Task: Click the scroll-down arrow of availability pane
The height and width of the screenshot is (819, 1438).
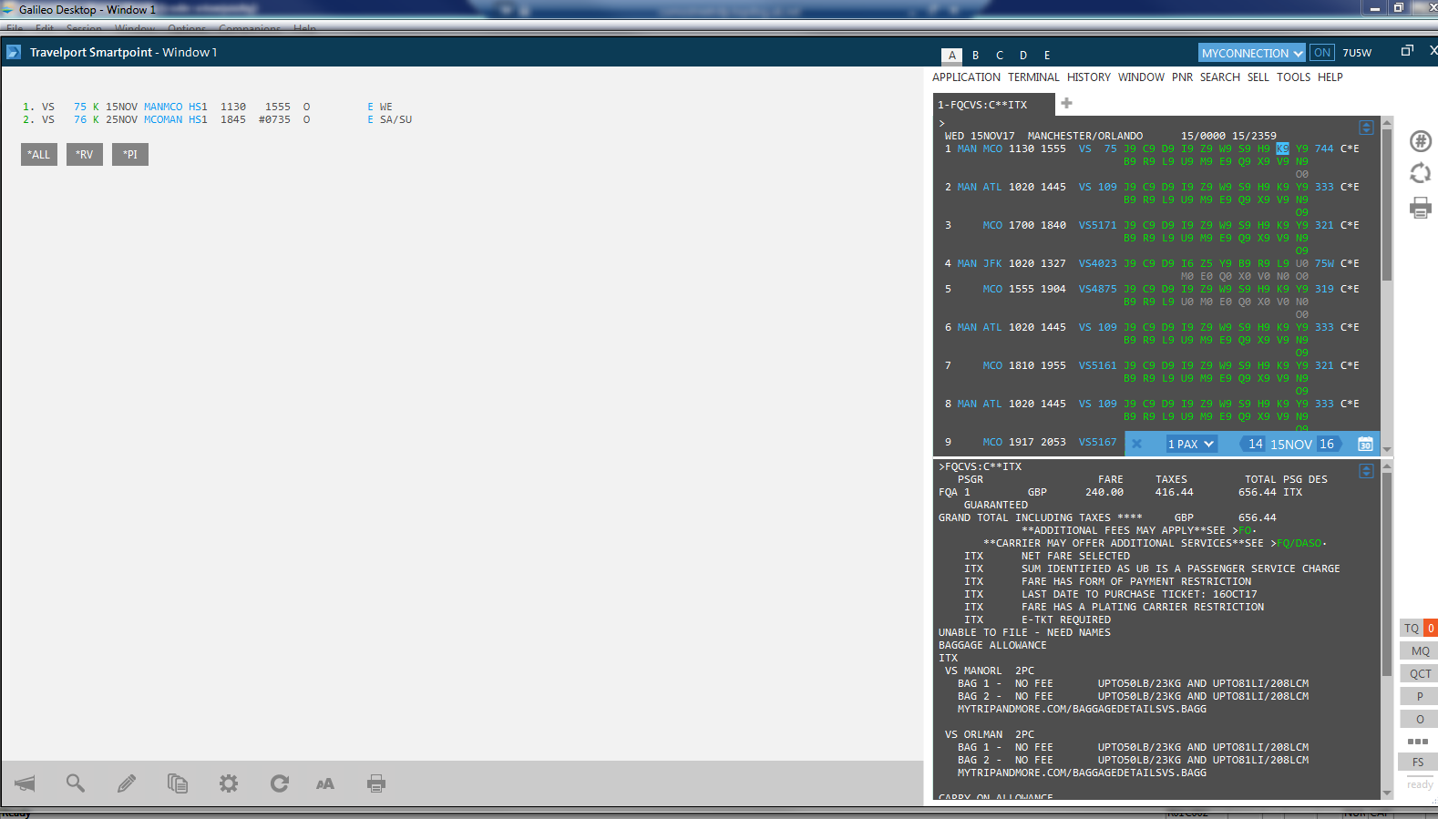Action: 1387,448
